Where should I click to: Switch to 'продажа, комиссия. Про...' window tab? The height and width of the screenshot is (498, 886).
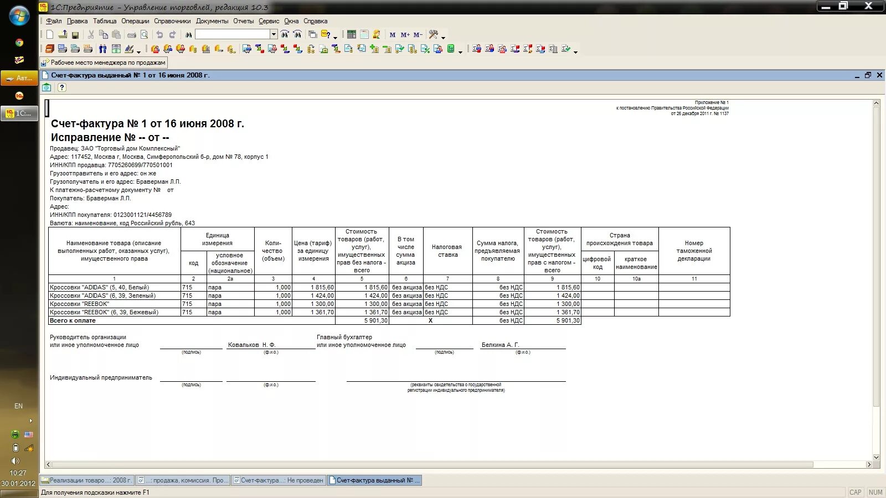[183, 480]
